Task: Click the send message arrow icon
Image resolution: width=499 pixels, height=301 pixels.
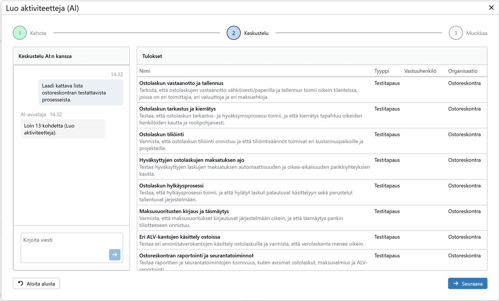Action: 115,255
